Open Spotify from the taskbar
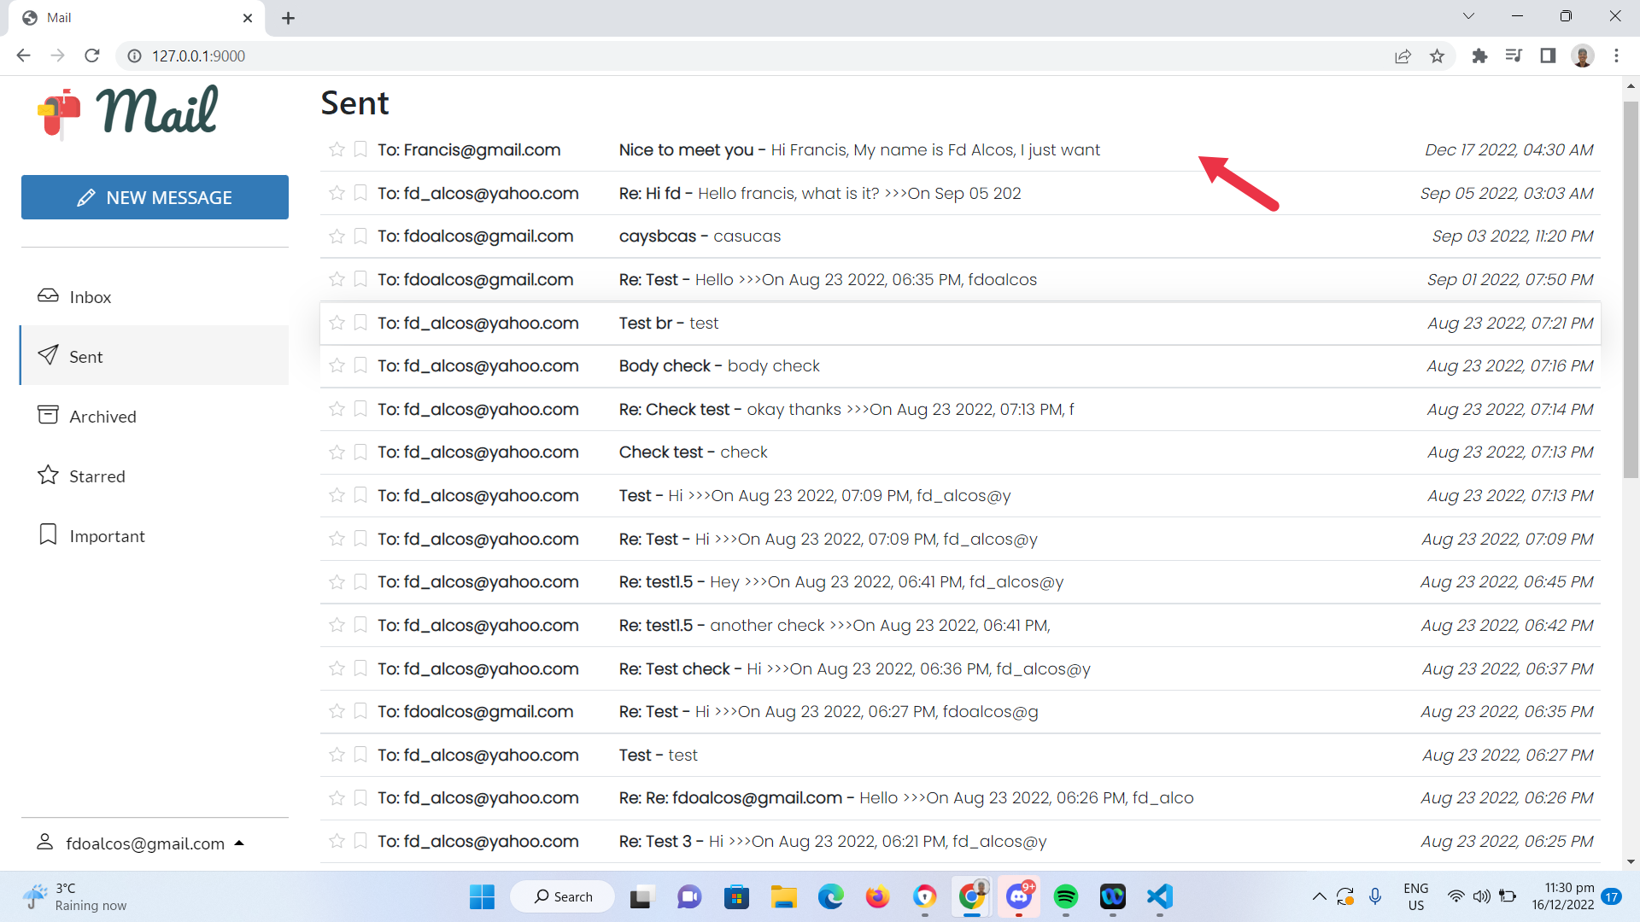 click(1065, 896)
